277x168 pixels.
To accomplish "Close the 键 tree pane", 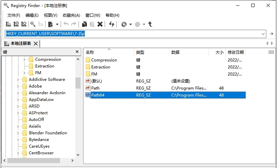I will pyautogui.click(x=77, y=52).
